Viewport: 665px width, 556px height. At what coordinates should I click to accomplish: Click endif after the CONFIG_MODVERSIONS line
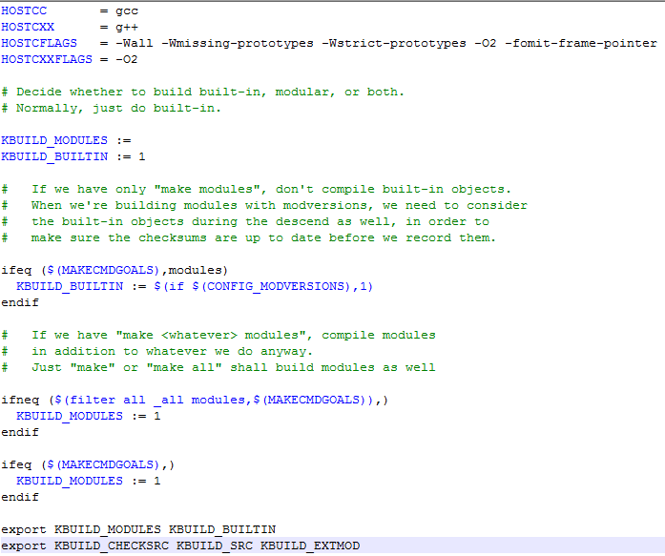point(20,302)
